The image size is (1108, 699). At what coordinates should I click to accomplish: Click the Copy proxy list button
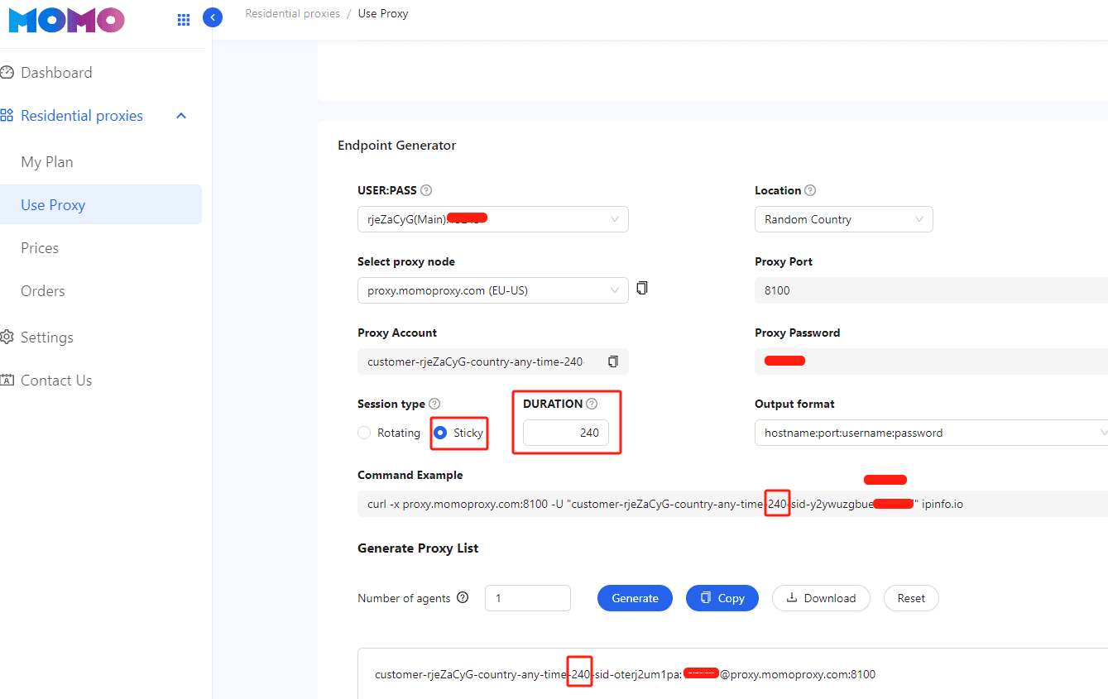coord(722,598)
